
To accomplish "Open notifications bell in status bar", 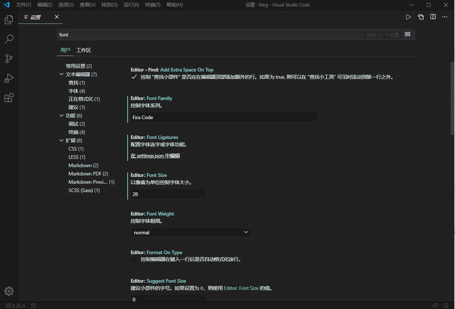I will [446, 306].
